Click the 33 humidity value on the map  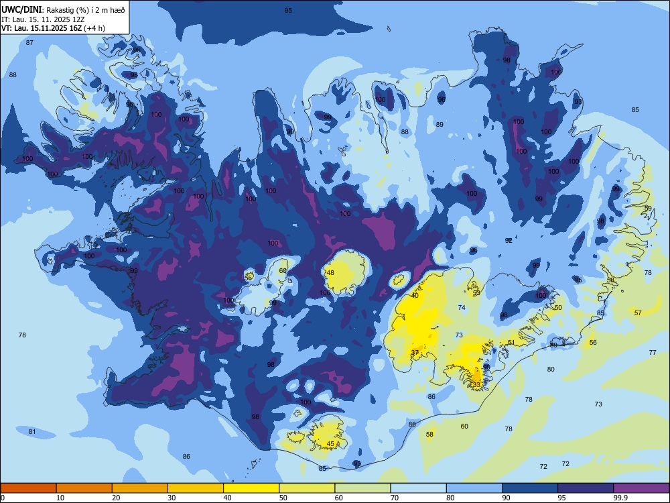tap(476, 384)
